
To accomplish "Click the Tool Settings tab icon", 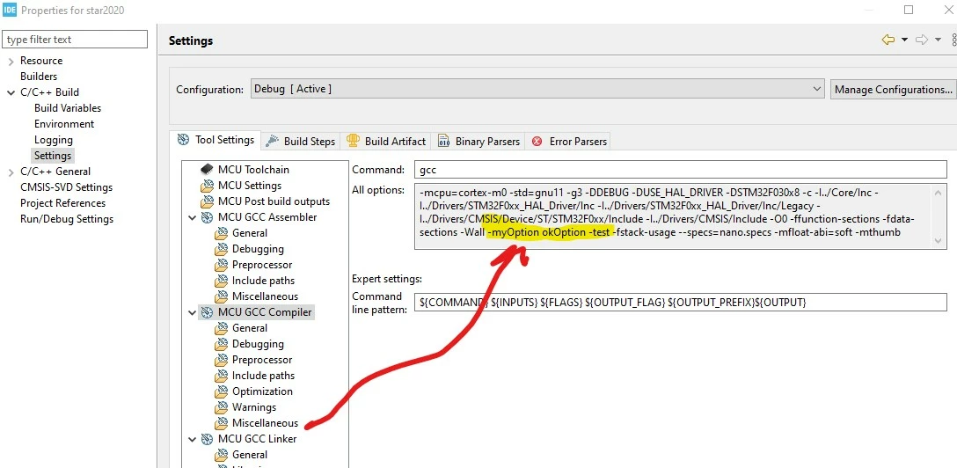I will click(x=183, y=140).
